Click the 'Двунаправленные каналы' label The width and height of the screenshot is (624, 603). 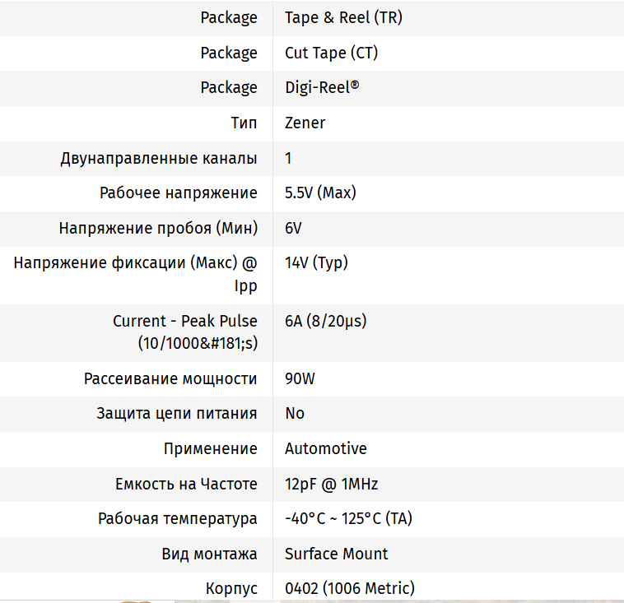pos(159,158)
